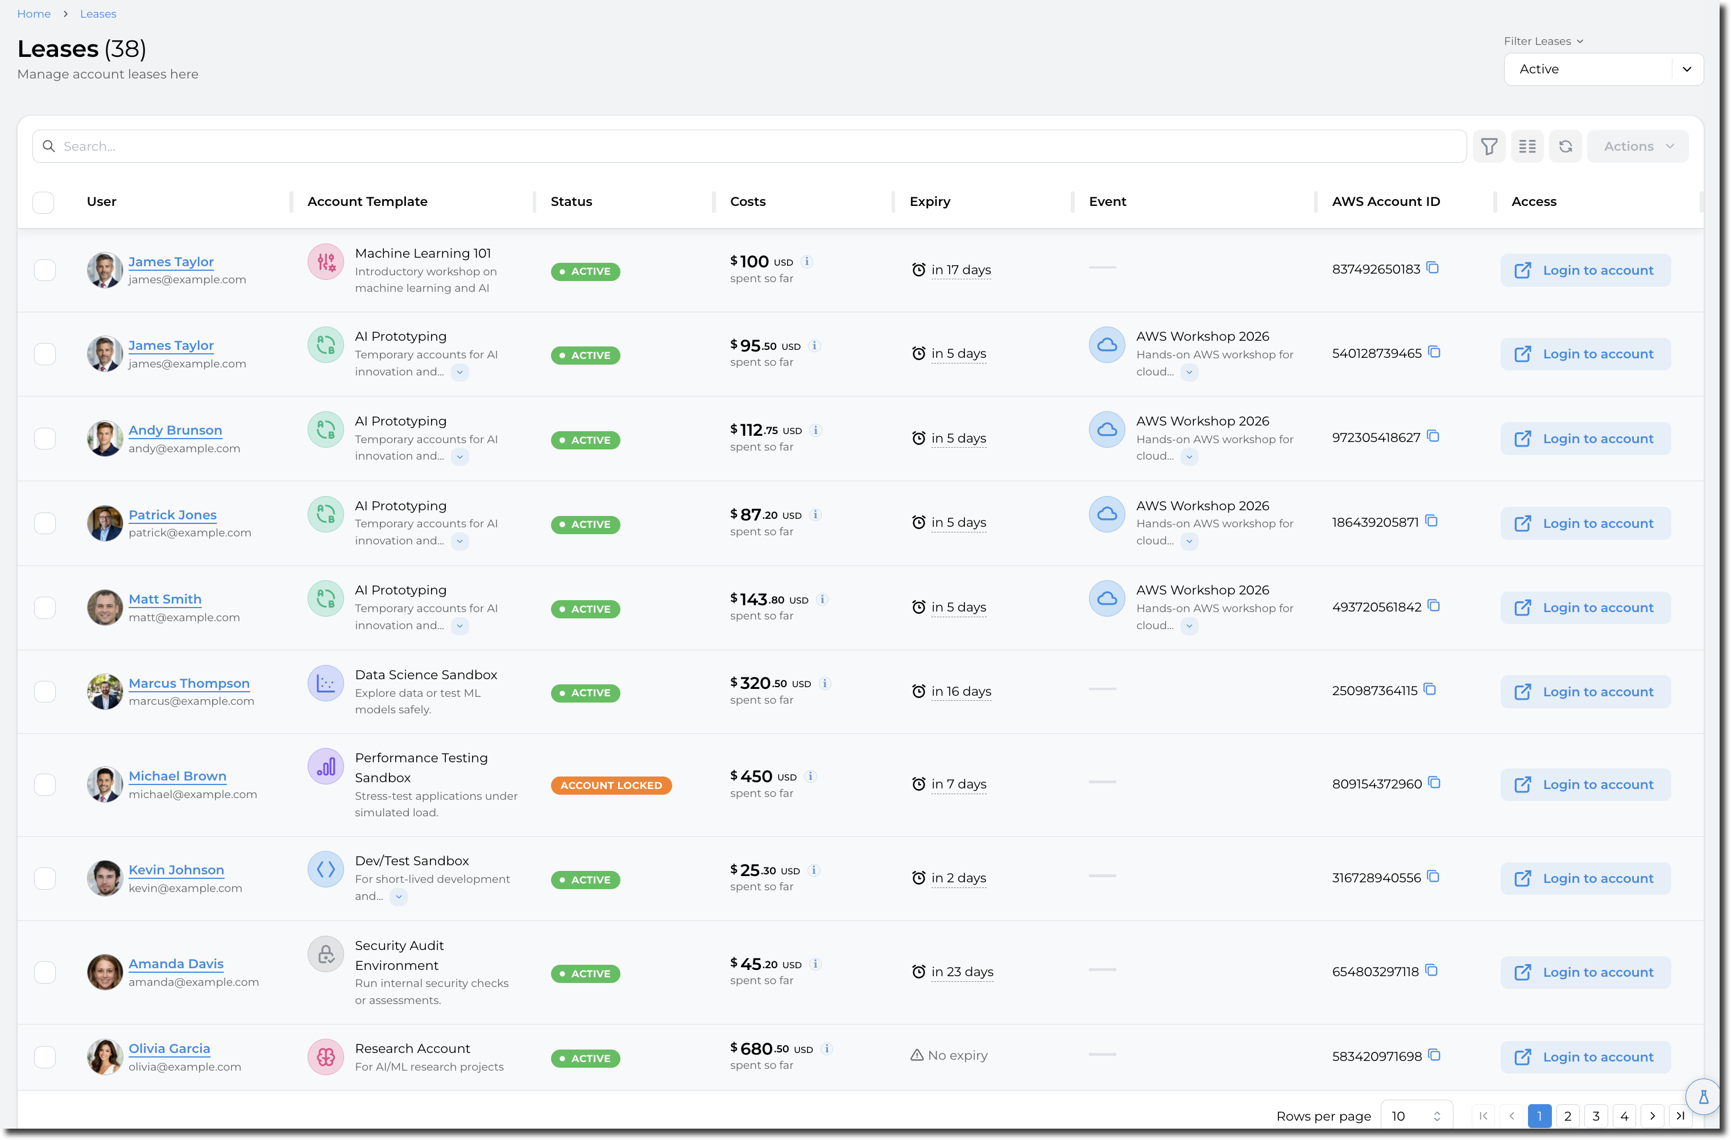This screenshot has height=1140, width=1731.
Task: Open the column layout icon
Action: [1527, 146]
